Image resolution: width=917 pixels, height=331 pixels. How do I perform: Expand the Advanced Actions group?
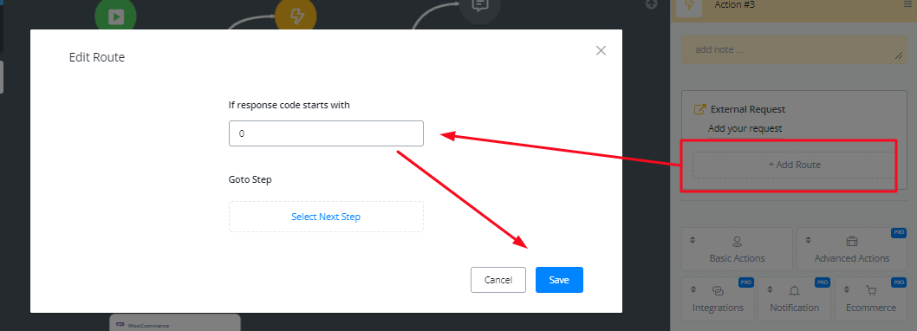[851, 249]
